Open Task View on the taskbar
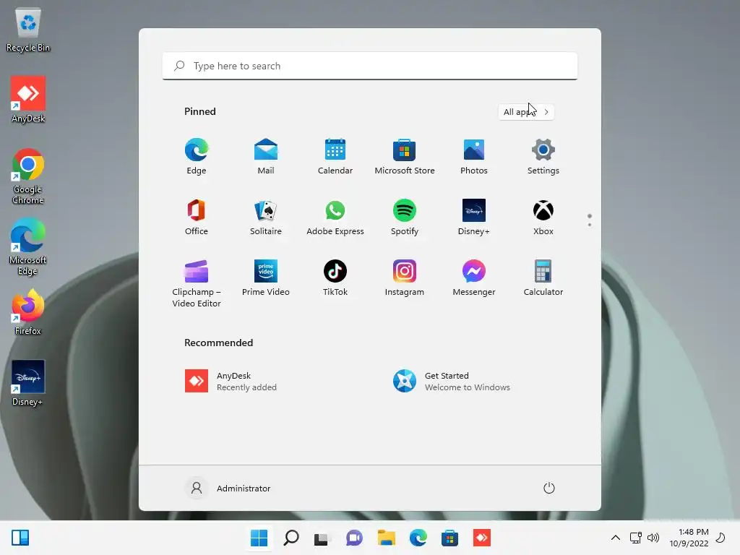Viewport: 740px width, 555px height. (x=322, y=538)
